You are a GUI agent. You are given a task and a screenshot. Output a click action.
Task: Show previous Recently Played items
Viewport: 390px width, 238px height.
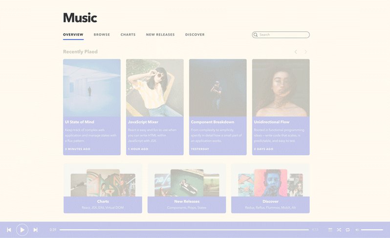tap(296, 52)
